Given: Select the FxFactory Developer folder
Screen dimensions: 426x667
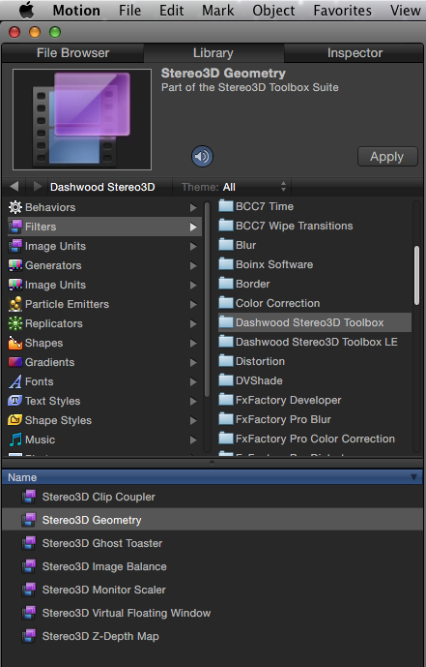Looking at the screenshot, I should (x=314, y=400).
